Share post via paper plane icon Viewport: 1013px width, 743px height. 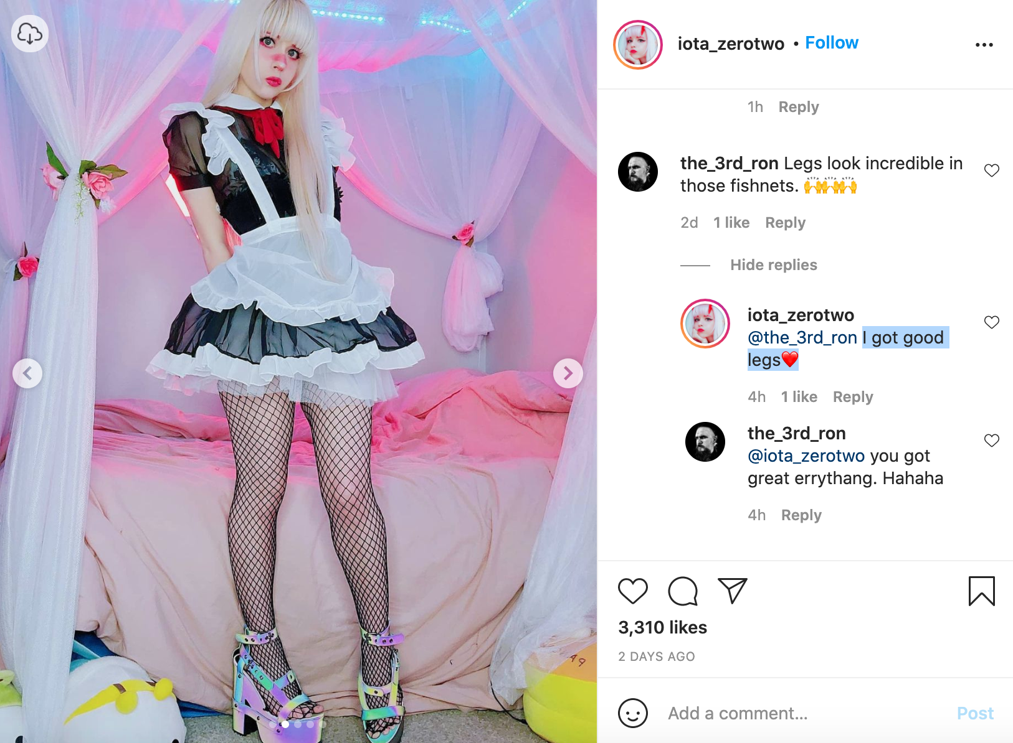coord(733,591)
